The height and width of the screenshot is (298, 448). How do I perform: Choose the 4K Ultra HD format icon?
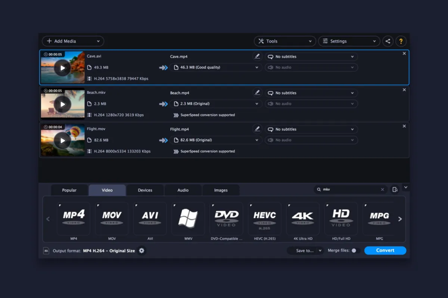[303, 219]
